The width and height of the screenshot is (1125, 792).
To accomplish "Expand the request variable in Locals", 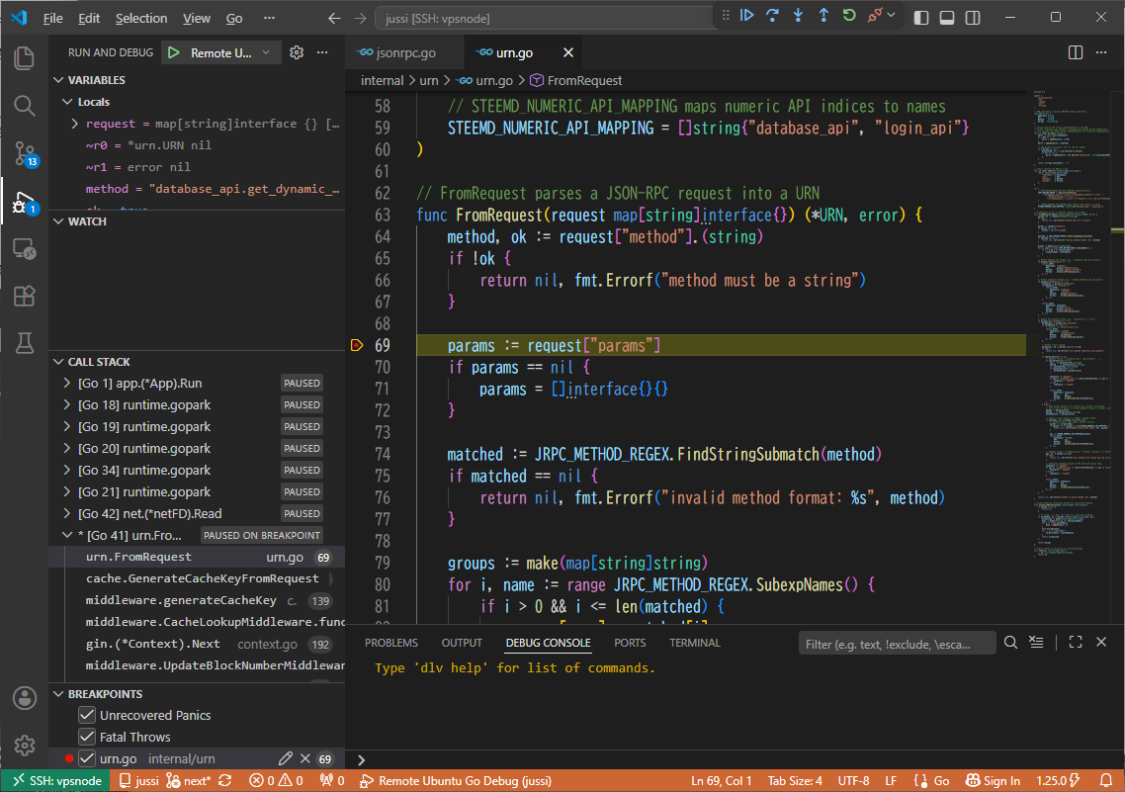I will pos(75,124).
